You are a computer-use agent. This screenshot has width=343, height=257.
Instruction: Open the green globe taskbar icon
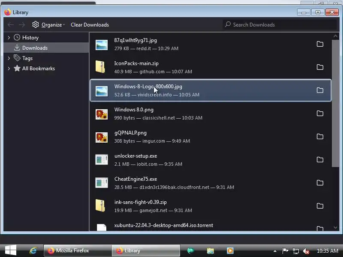[190, 251]
